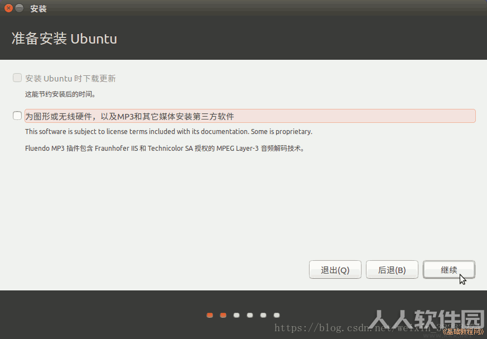
Task: Click the 退出(Q) quit button
Action: click(335, 270)
